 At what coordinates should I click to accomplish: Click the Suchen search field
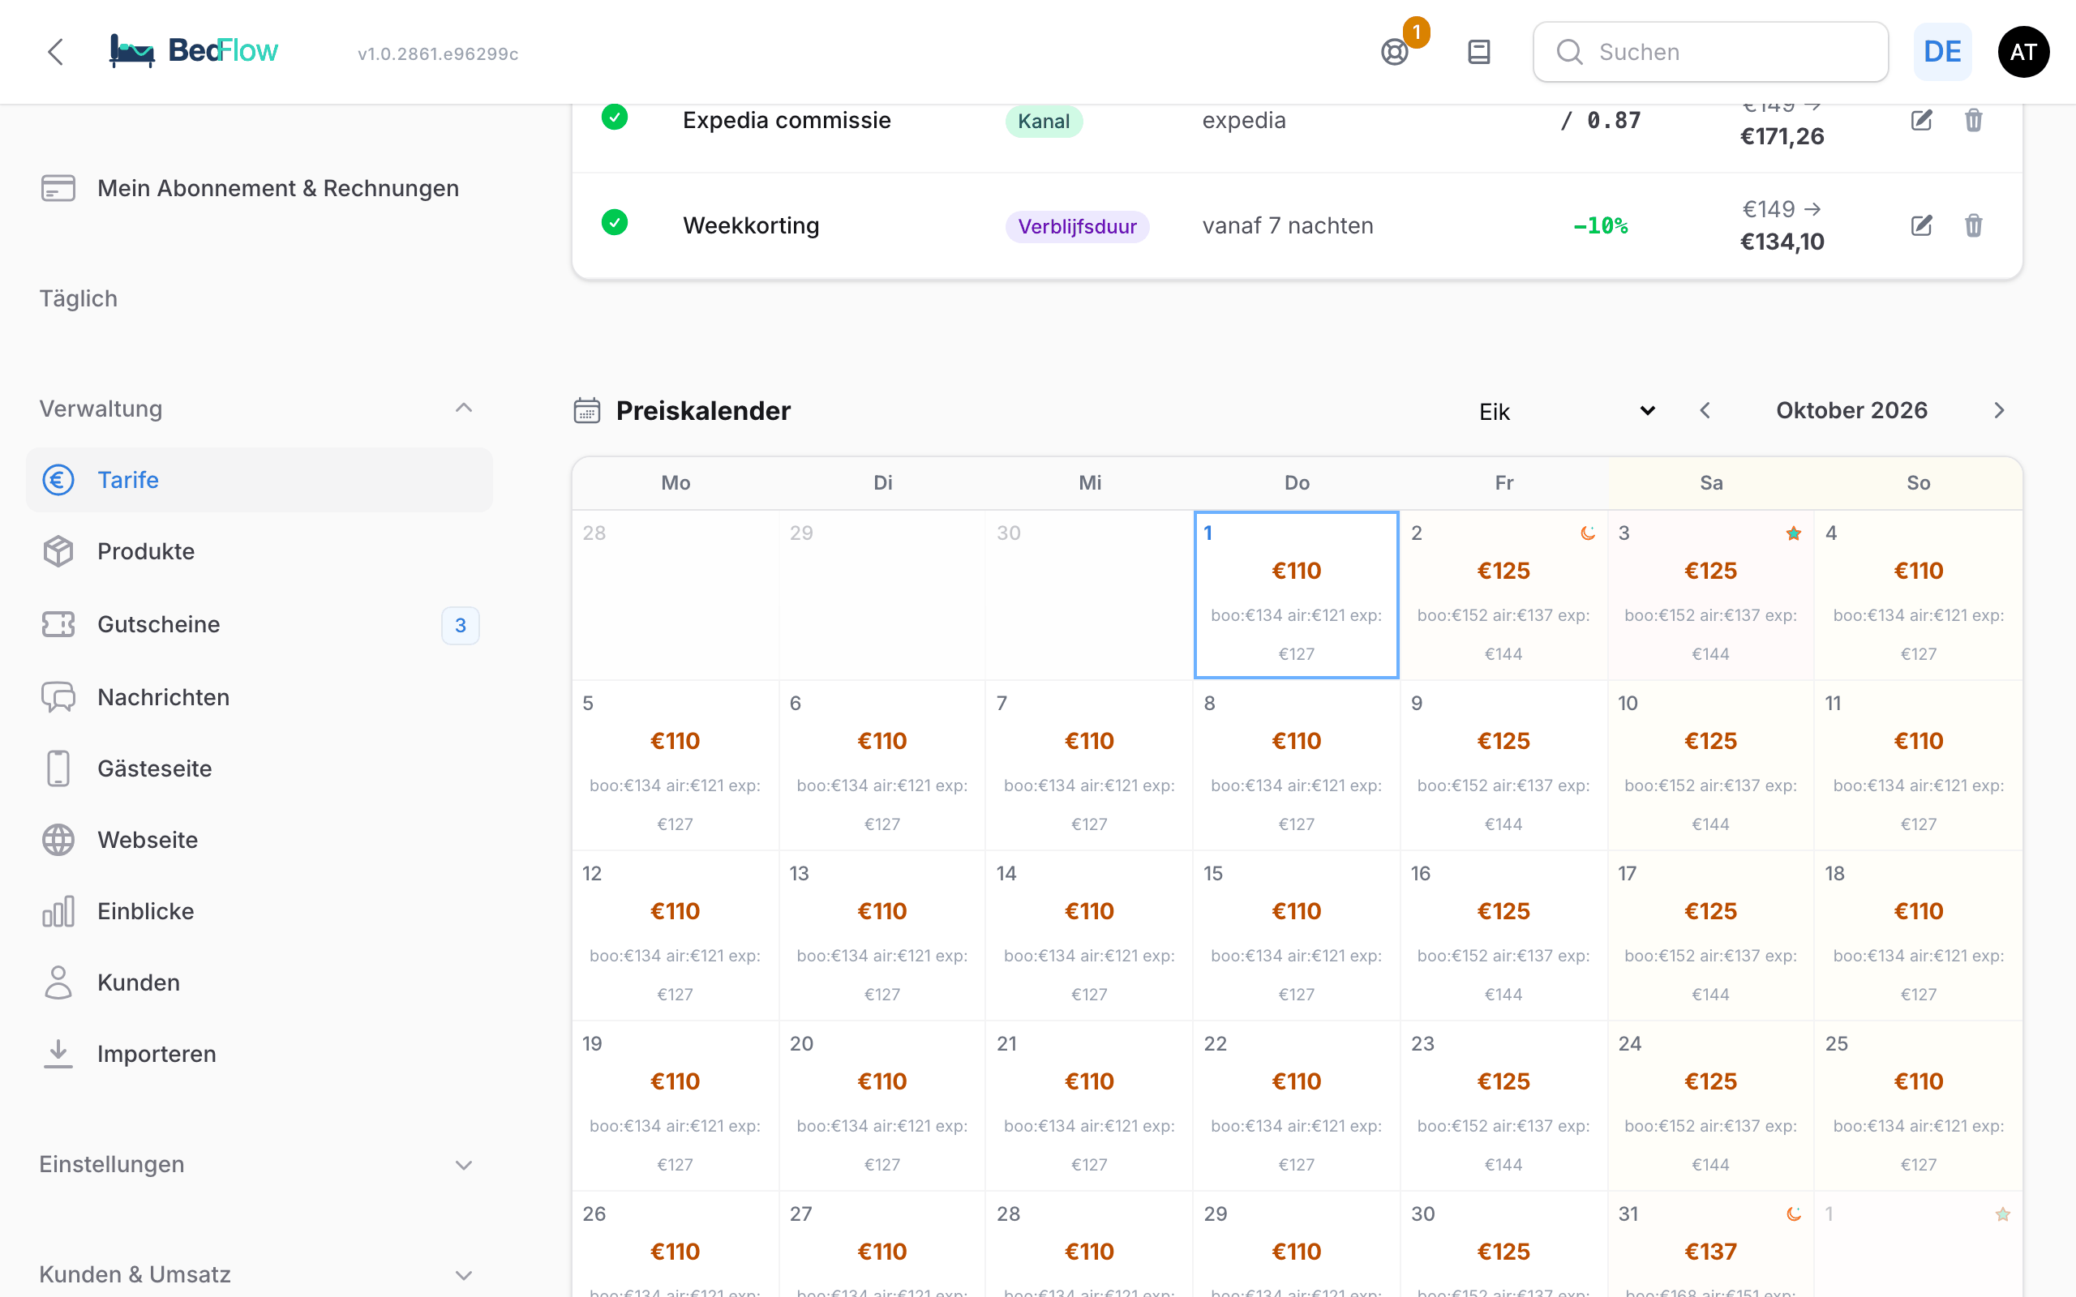[x=1710, y=53]
